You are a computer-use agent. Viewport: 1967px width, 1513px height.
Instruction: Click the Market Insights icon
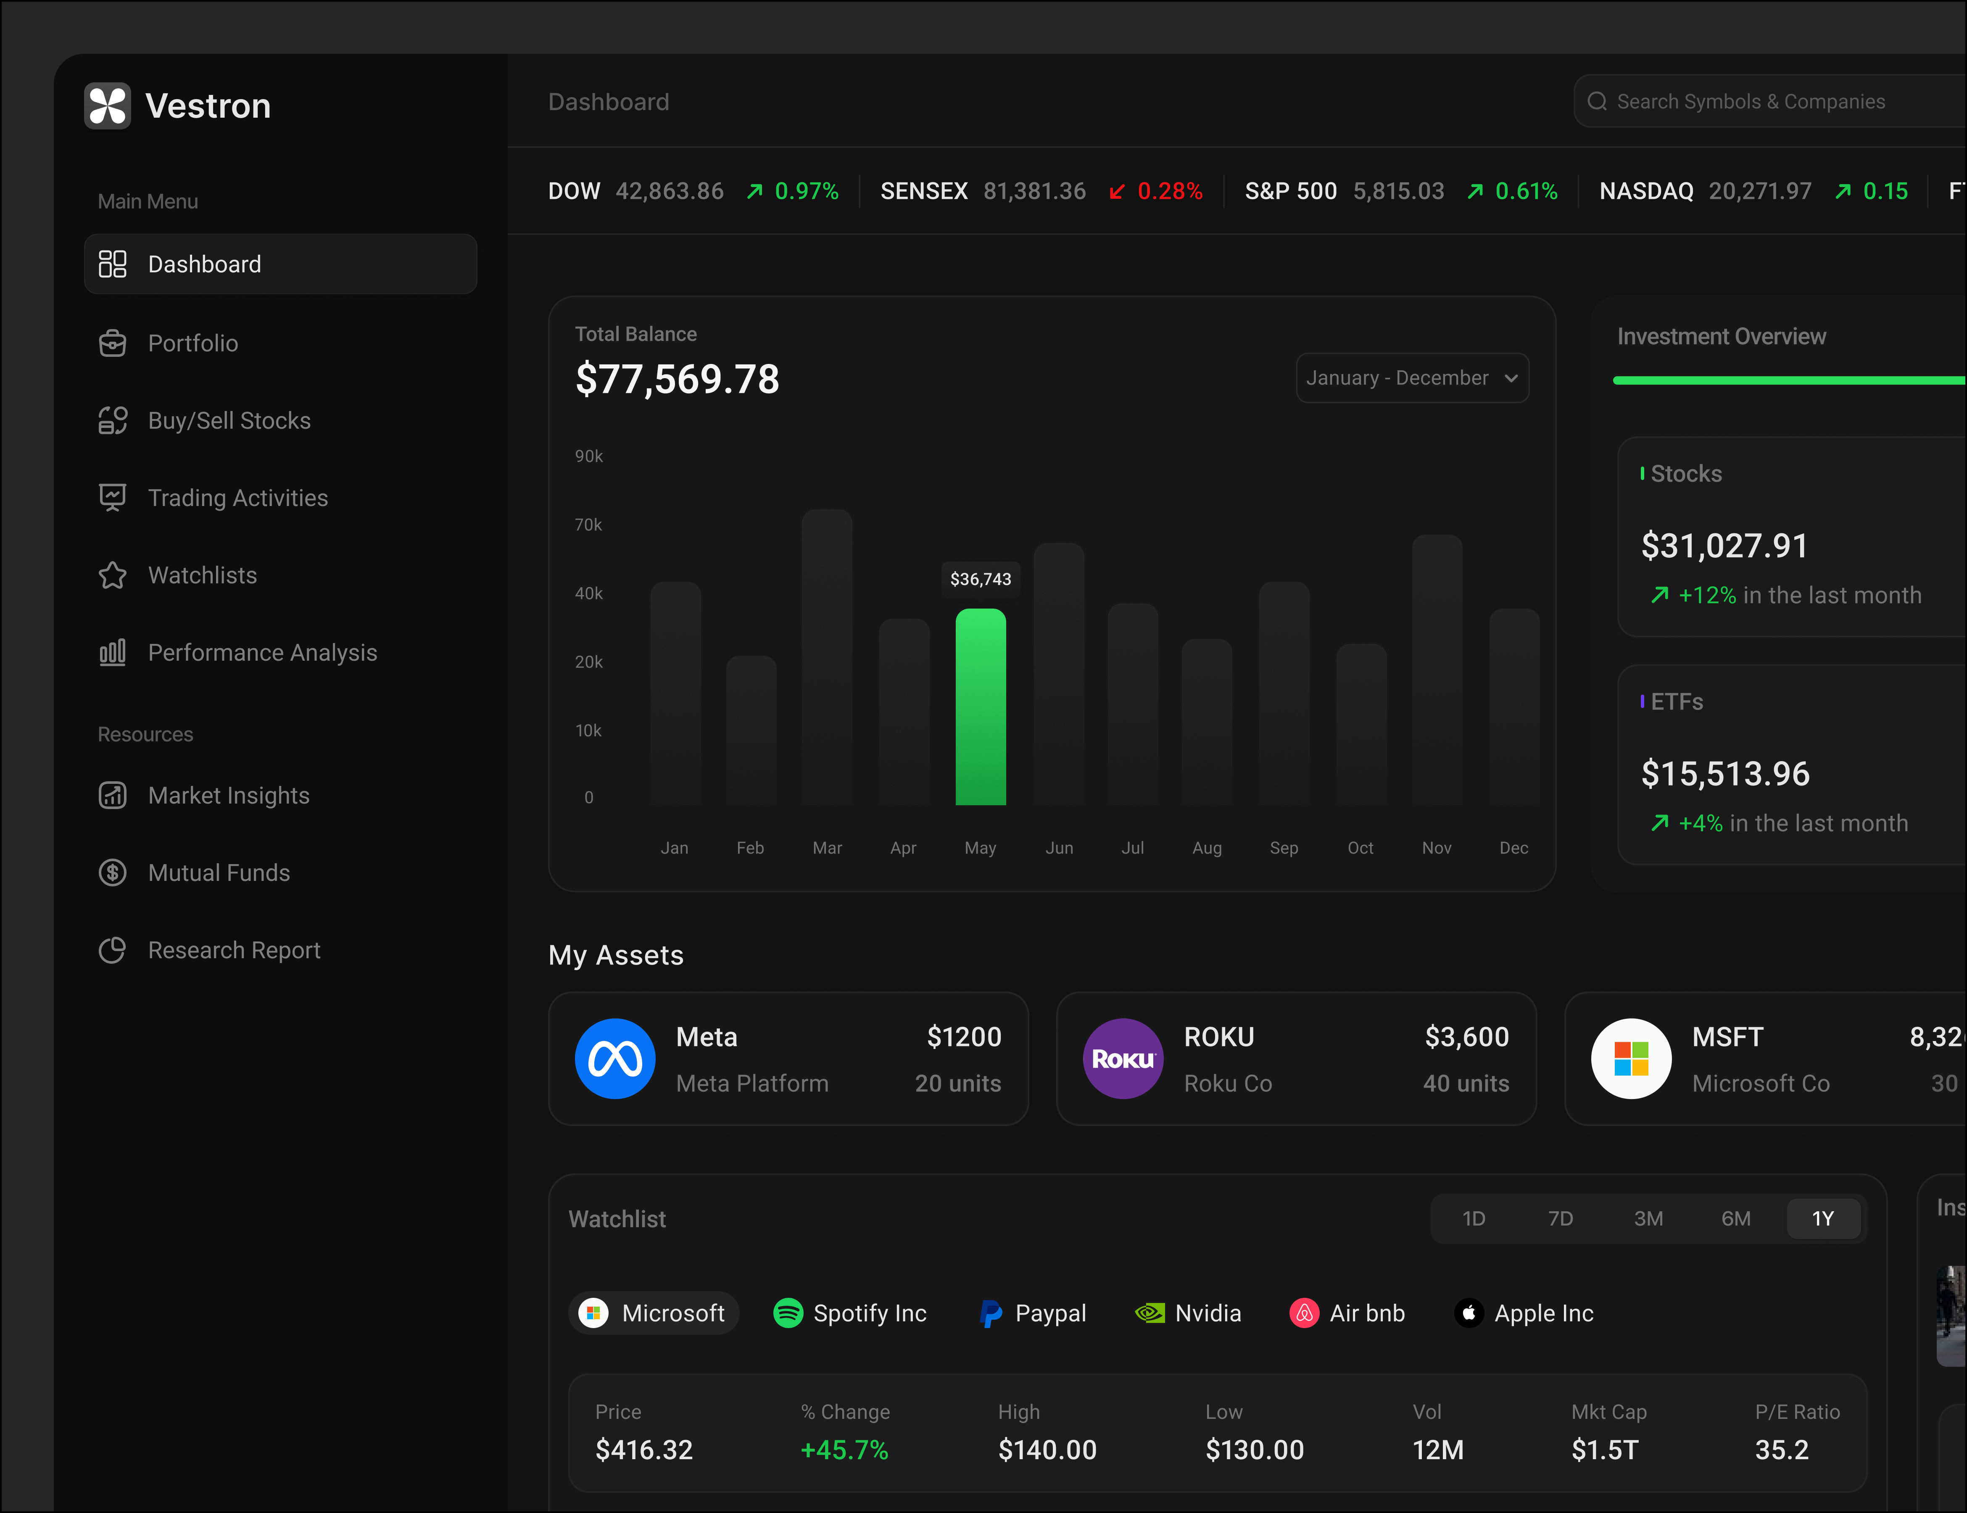112,795
